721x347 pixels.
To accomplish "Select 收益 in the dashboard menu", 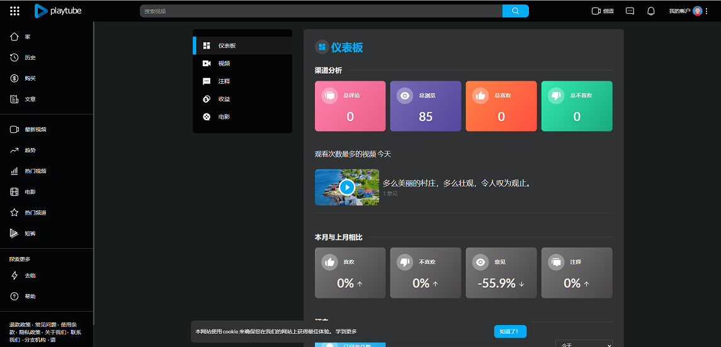I will click(224, 99).
